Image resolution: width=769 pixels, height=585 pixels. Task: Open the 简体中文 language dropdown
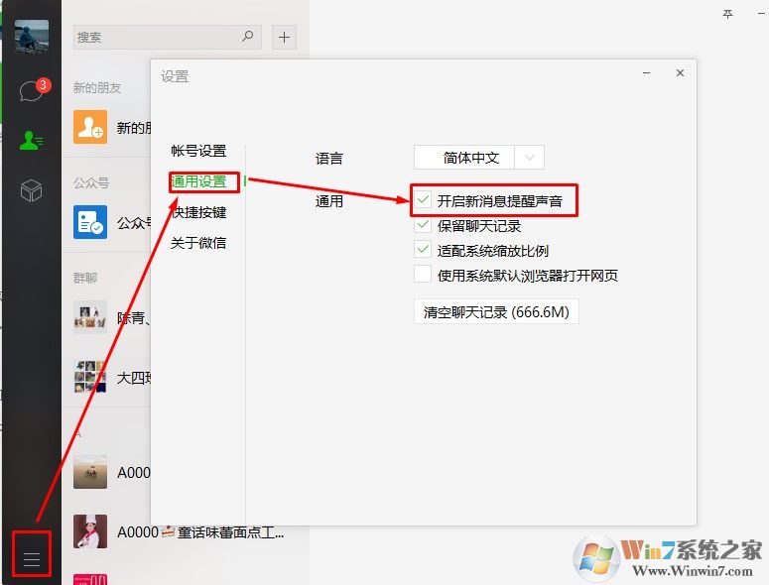[x=478, y=158]
